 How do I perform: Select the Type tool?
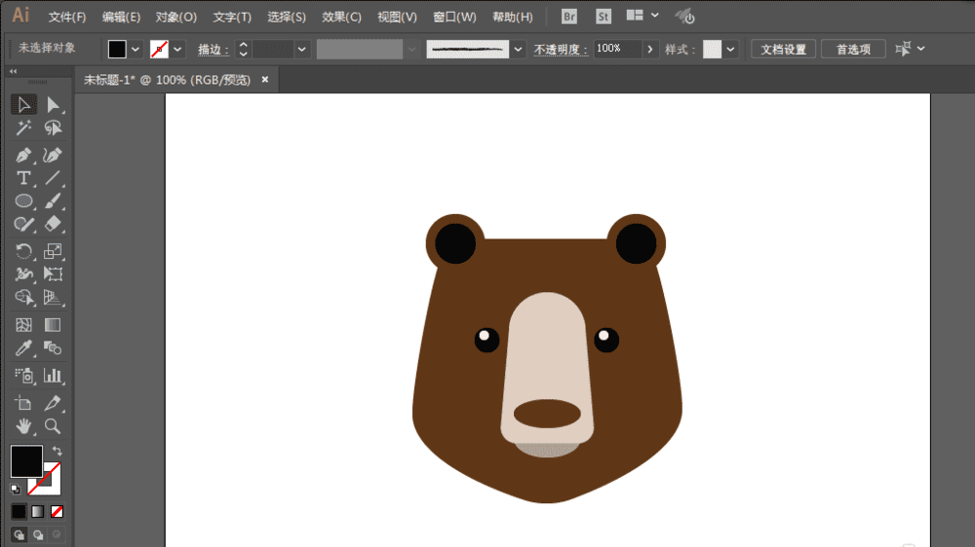23,178
